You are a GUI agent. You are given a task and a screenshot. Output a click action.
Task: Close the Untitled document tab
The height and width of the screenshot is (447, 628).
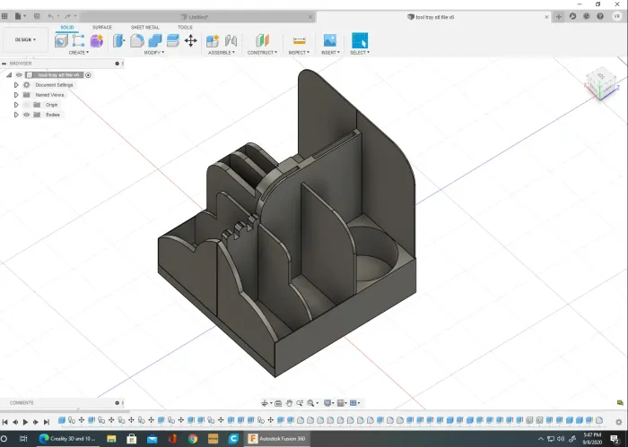(310, 17)
